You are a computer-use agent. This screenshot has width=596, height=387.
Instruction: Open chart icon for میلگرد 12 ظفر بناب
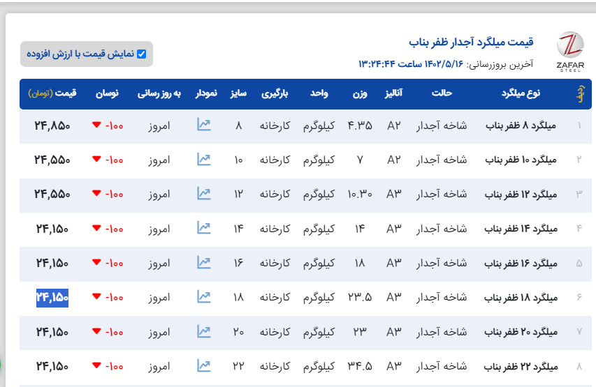204,193
